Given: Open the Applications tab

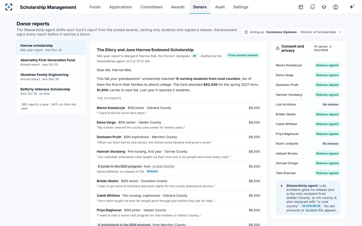Looking at the screenshot, I should pos(120,7).
